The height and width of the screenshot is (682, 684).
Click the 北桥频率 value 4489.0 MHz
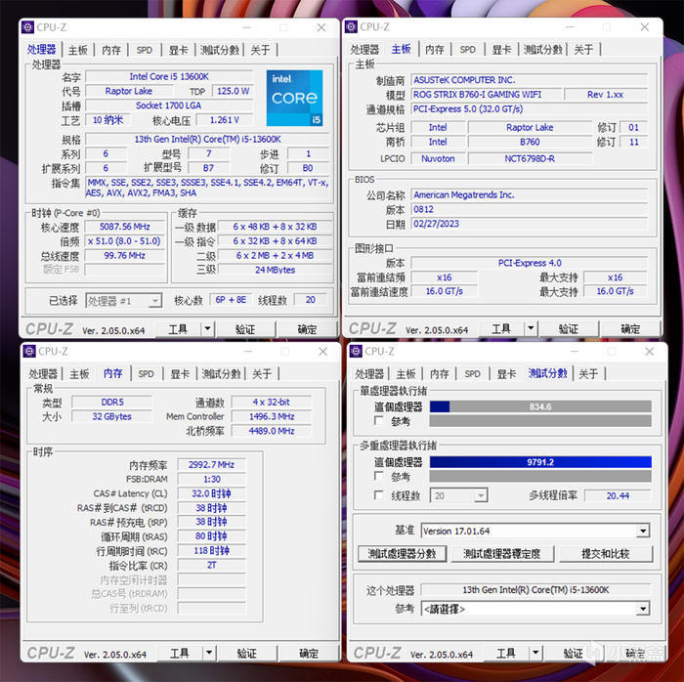(272, 431)
